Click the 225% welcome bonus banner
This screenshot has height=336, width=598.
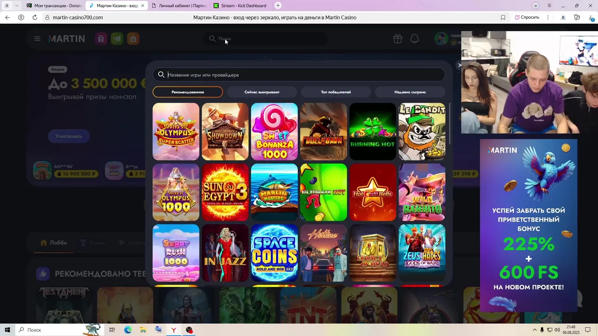(x=528, y=225)
